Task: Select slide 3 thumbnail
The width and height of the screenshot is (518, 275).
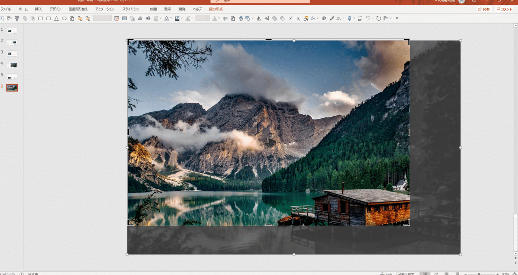Action: 12,53
